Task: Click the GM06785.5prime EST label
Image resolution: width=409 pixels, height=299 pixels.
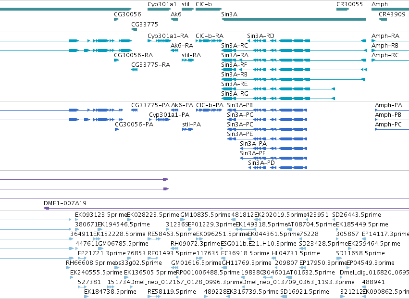Action: pyautogui.click(x=123, y=244)
